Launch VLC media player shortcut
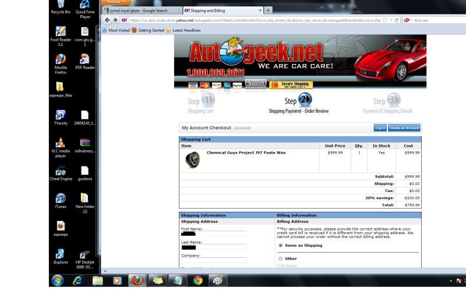This screenshot has height=291, width=466. tap(61, 148)
